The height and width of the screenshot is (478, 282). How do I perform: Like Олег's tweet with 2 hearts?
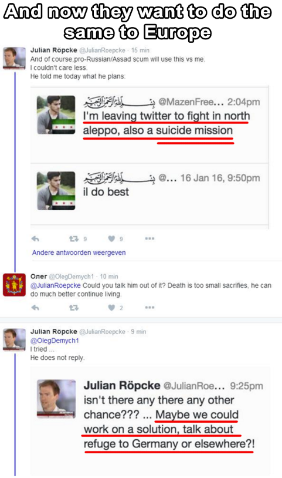click(111, 308)
